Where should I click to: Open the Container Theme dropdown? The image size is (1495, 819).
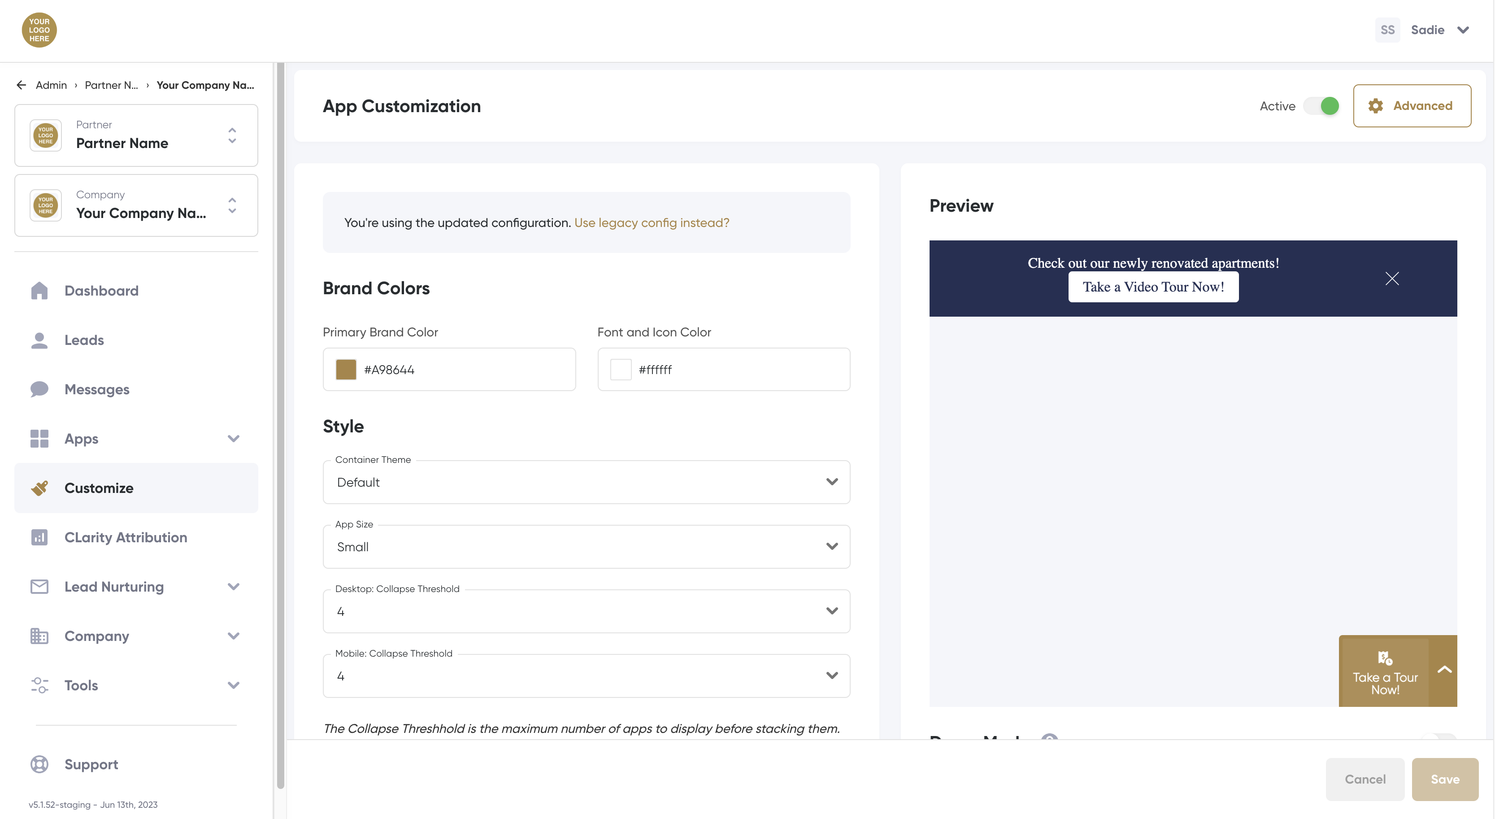coord(586,482)
